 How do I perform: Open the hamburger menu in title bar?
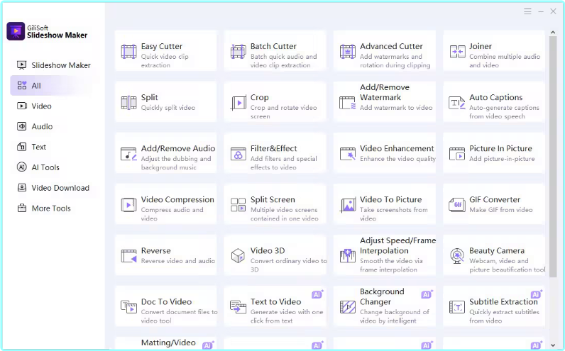click(527, 11)
